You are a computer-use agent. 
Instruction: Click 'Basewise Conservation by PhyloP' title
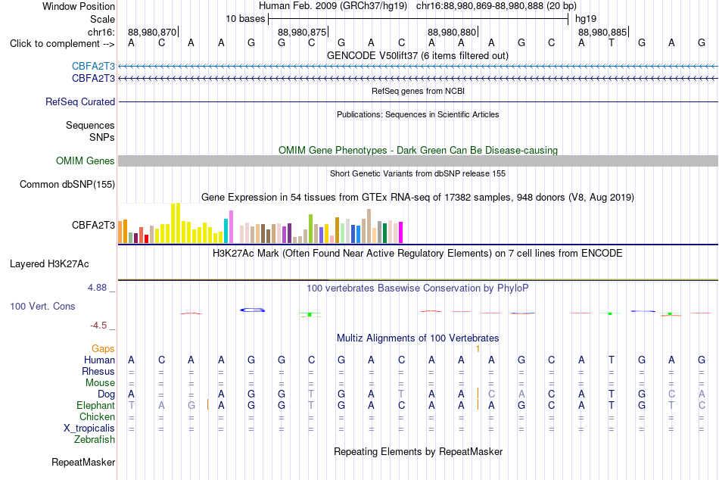click(x=417, y=288)
